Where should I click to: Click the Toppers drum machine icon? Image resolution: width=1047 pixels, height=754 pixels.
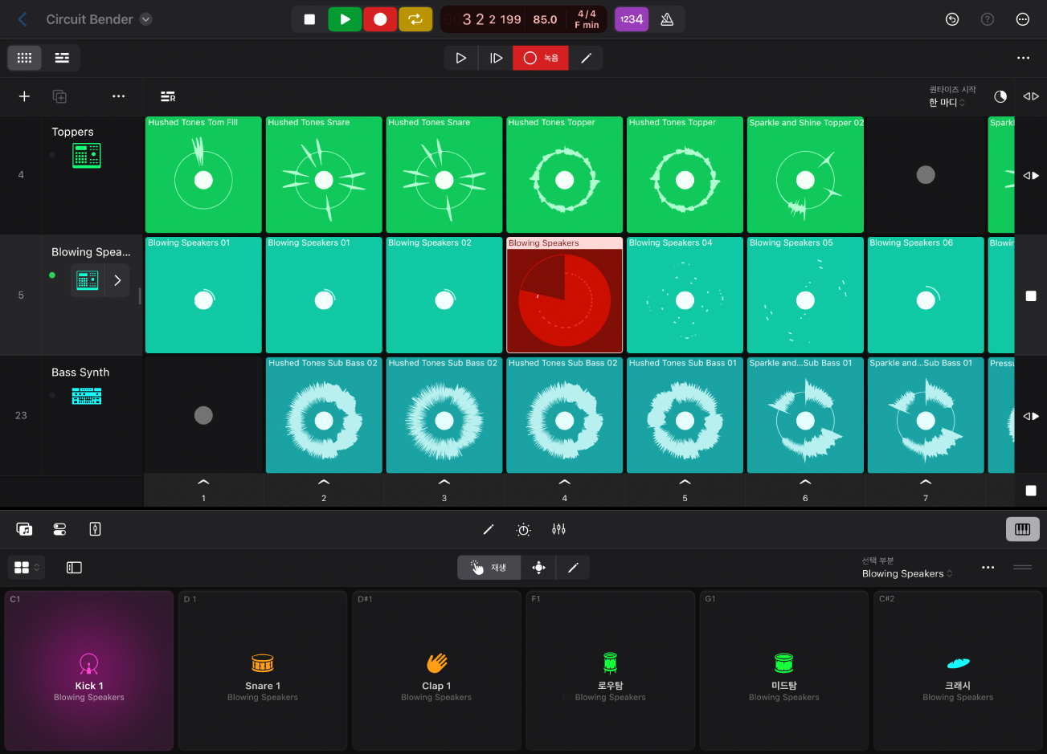[x=87, y=155]
